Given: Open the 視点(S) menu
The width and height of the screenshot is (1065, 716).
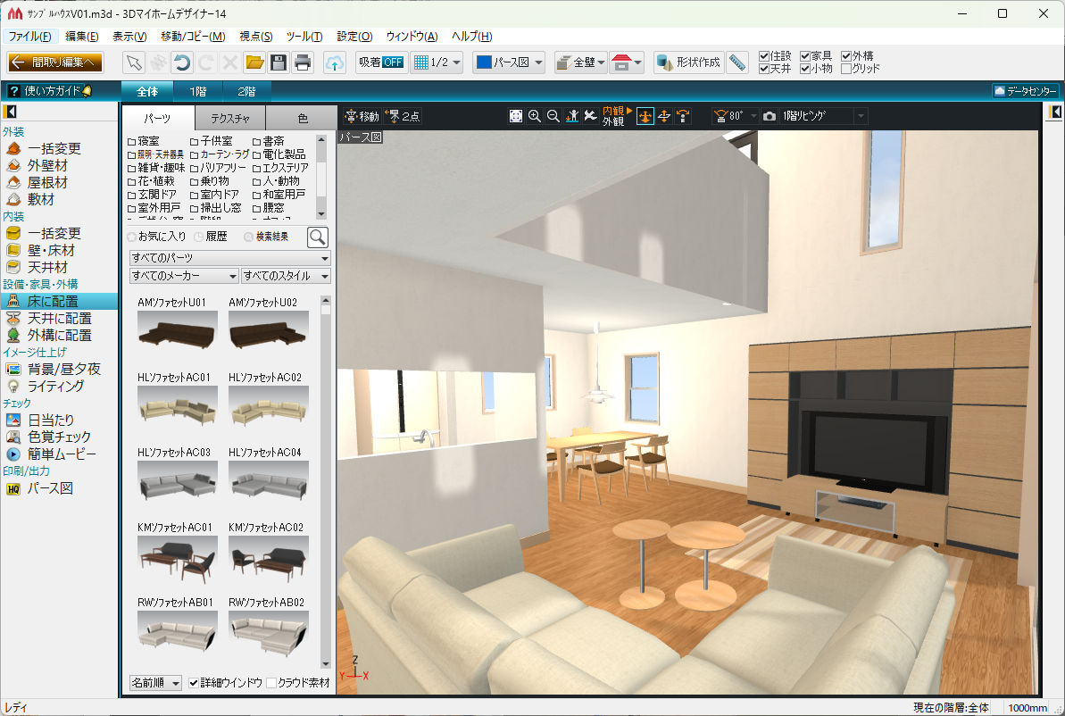Looking at the screenshot, I should (255, 37).
